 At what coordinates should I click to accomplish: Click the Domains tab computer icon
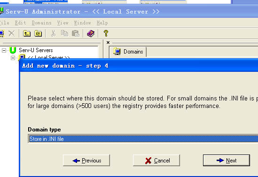coord(117,52)
